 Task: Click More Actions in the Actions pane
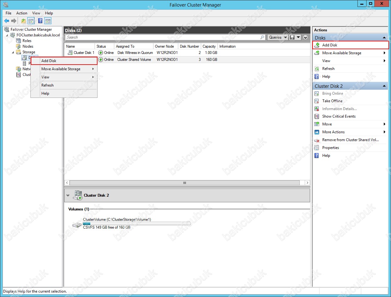click(333, 132)
